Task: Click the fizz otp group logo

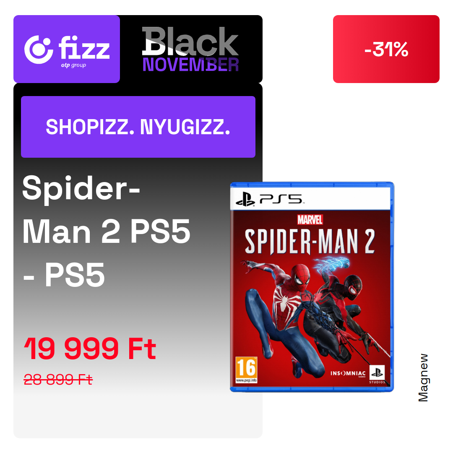Action: point(67,49)
